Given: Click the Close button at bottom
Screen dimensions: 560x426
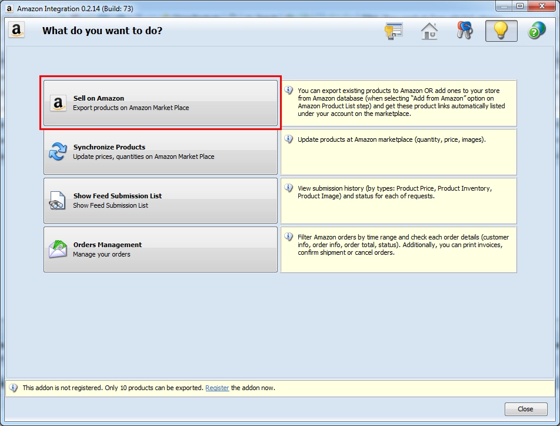Looking at the screenshot, I should coord(526,409).
